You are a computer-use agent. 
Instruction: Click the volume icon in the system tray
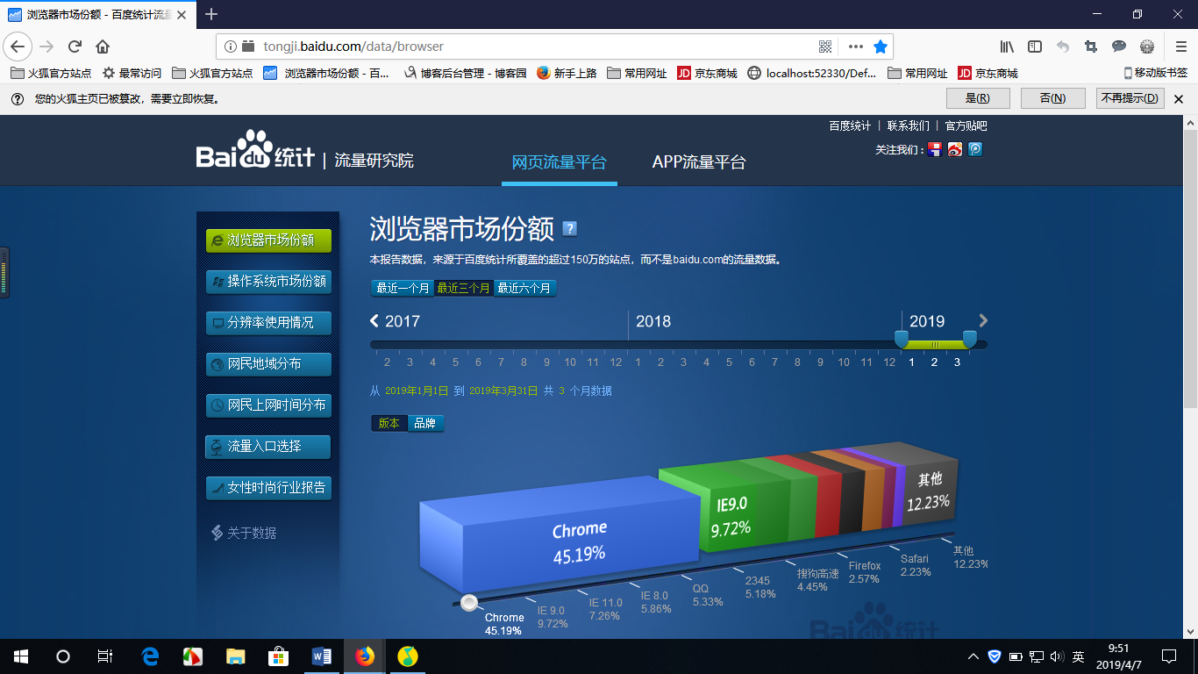(x=1057, y=656)
